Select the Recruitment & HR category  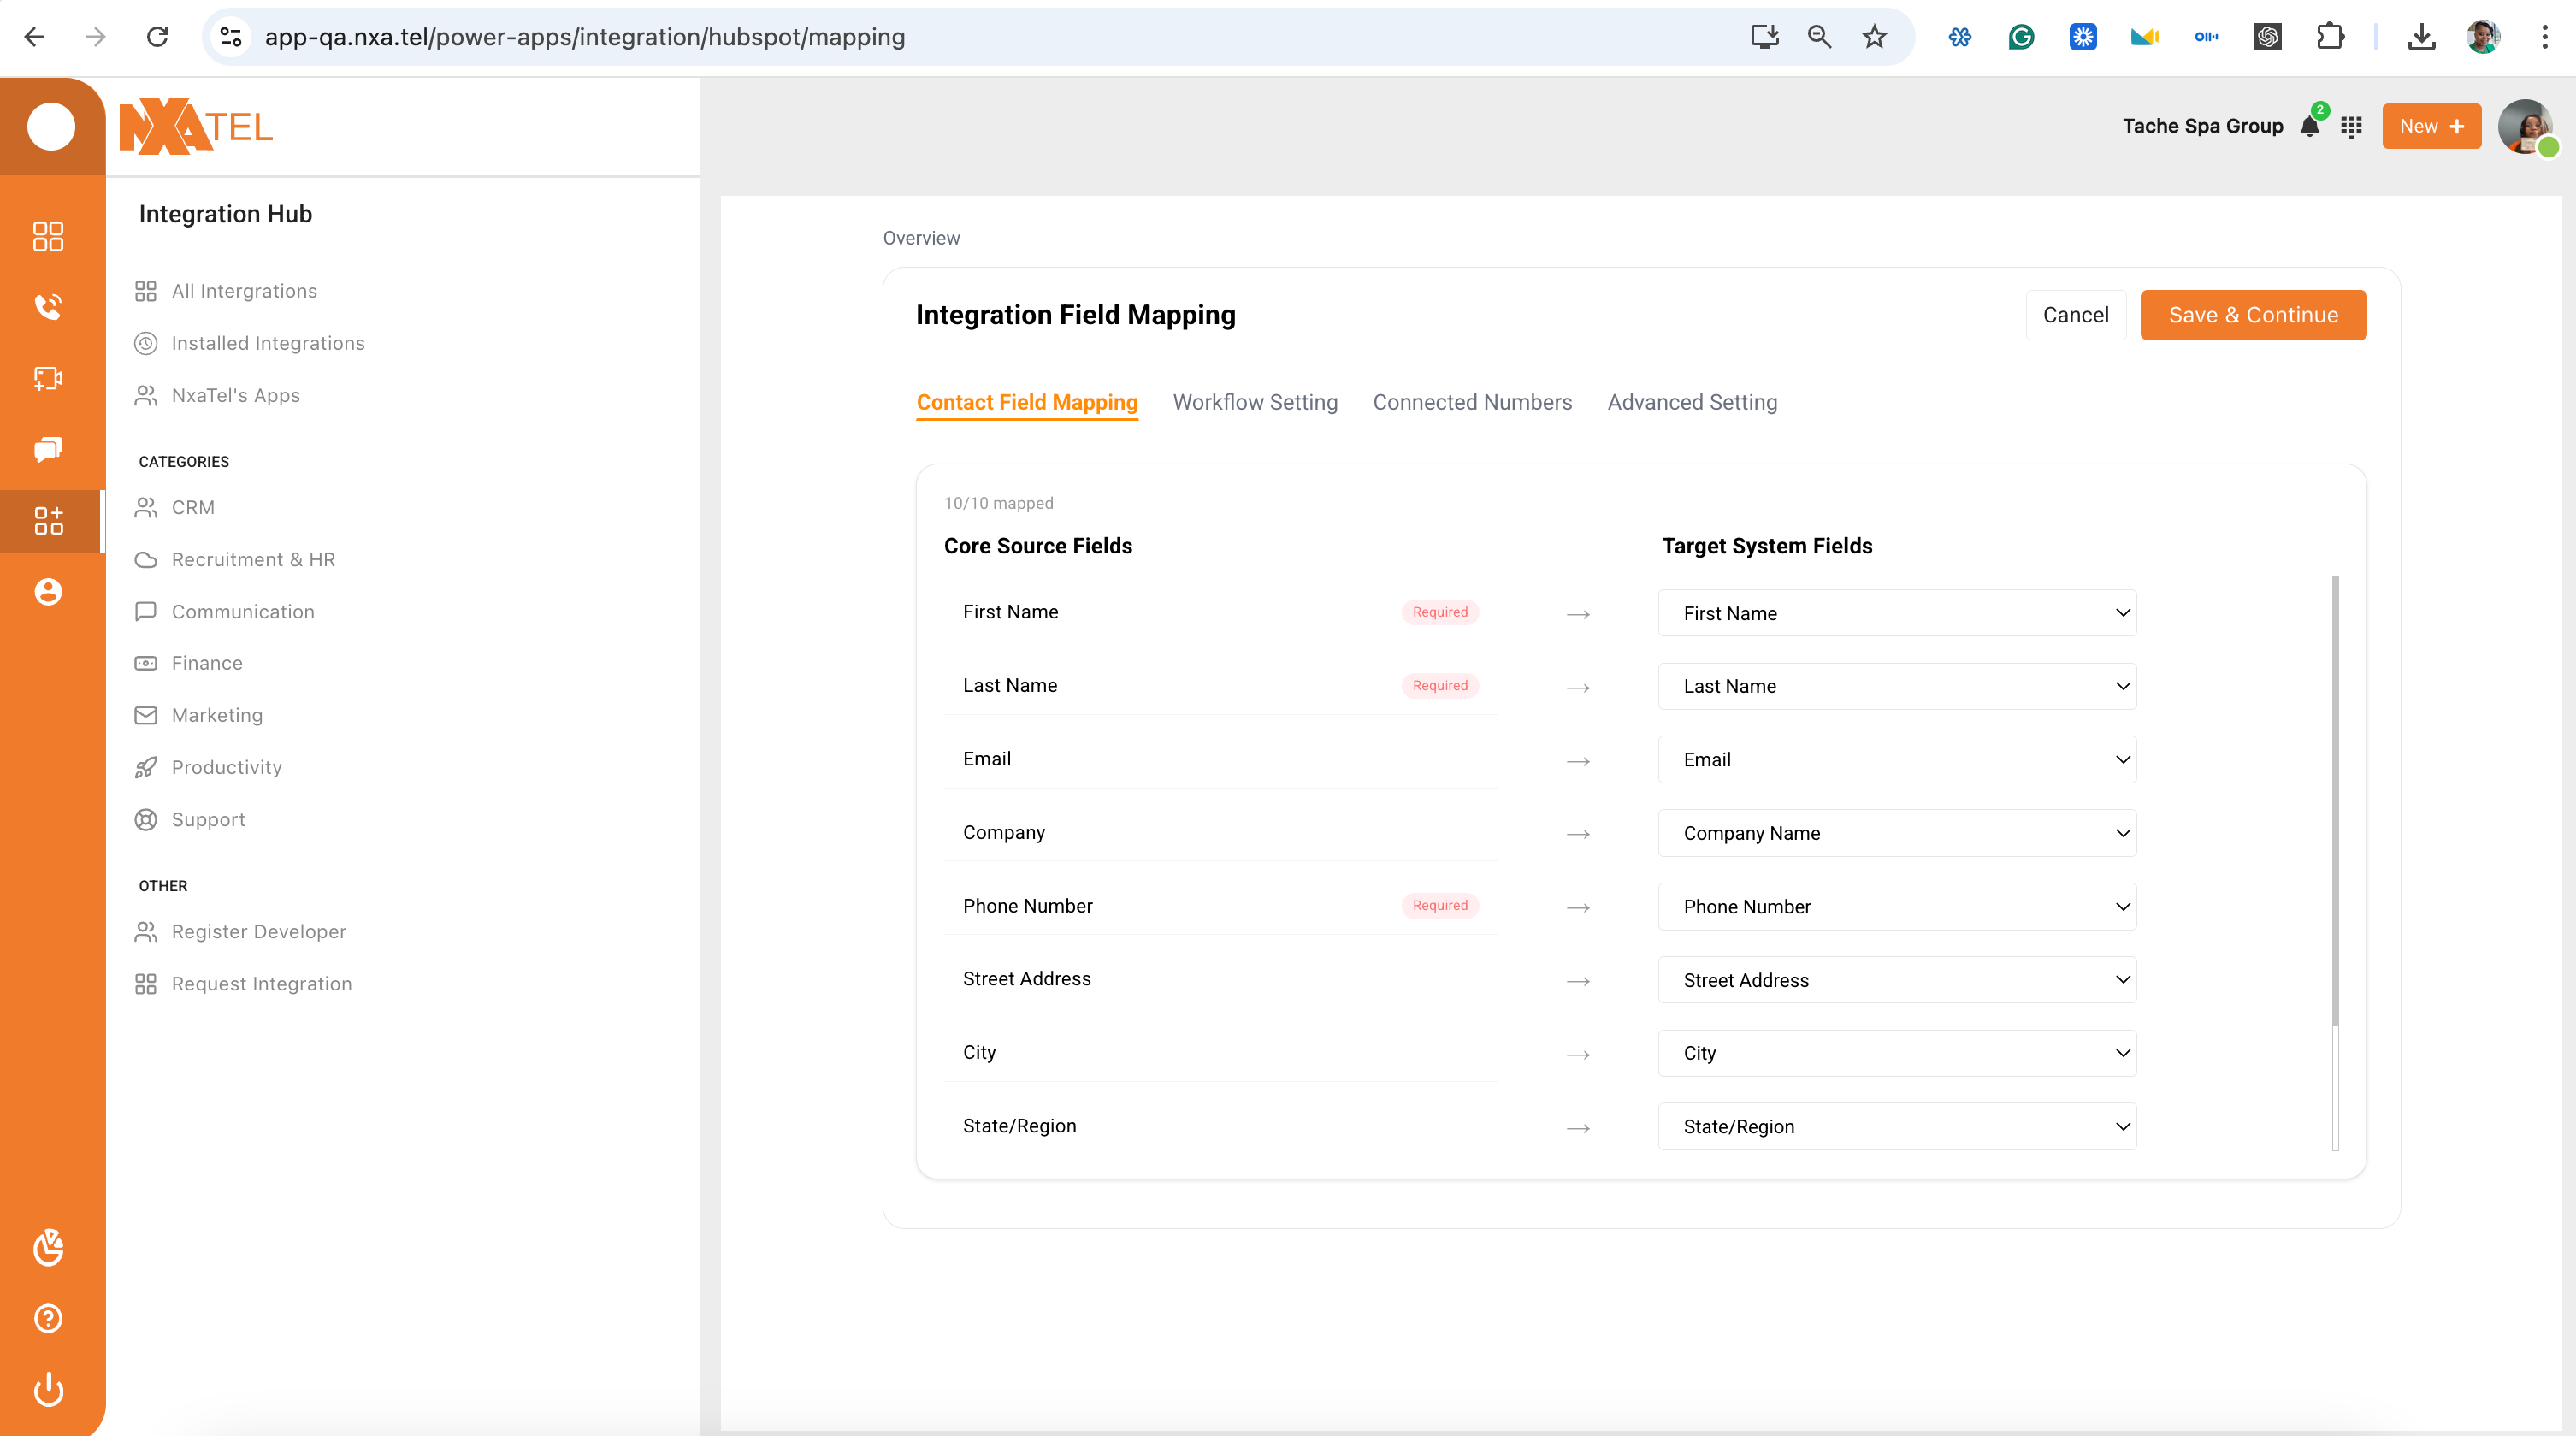tap(235, 560)
